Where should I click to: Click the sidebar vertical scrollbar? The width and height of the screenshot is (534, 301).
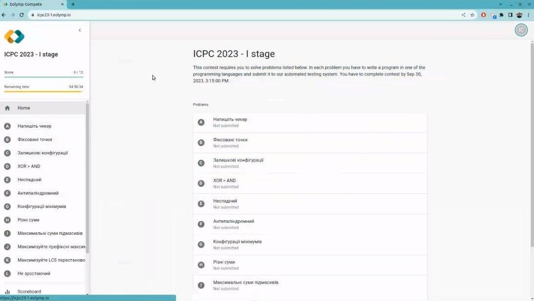pos(87,178)
